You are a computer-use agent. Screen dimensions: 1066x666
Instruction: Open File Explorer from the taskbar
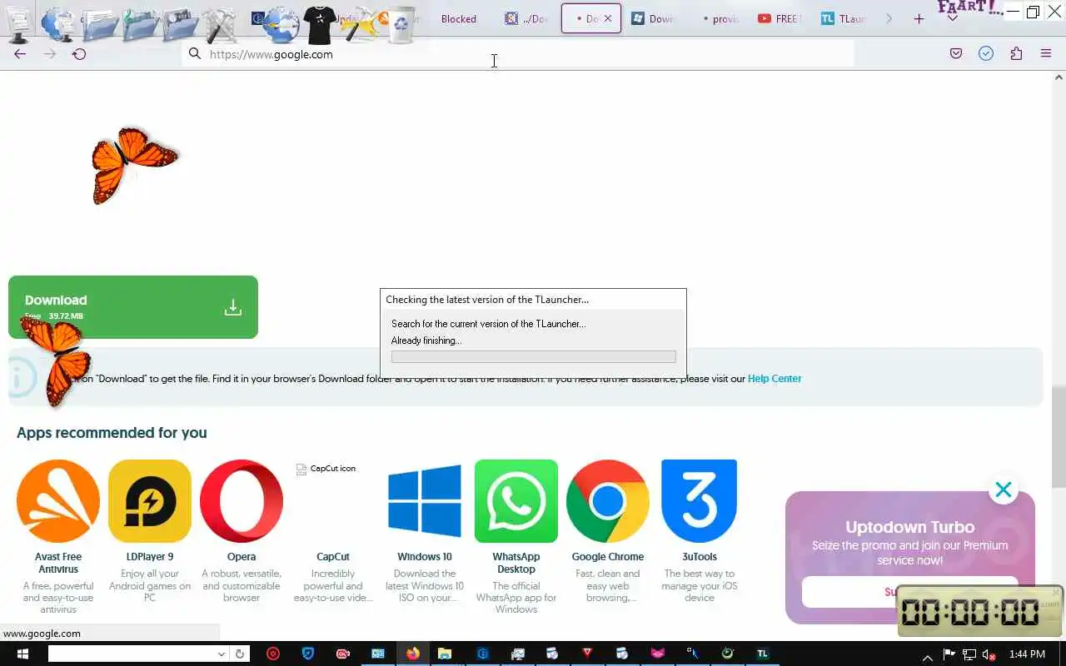[x=445, y=654]
